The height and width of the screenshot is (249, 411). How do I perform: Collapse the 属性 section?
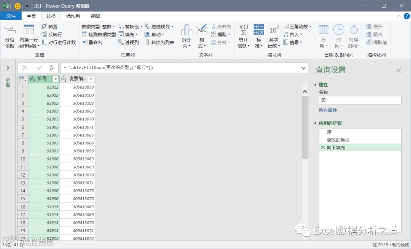tap(315, 84)
